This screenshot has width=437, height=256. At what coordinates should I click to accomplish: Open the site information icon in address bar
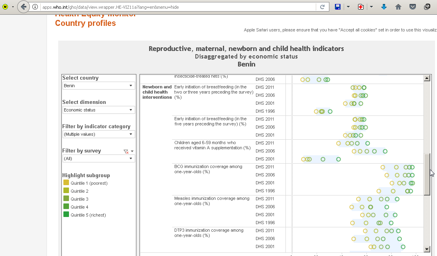[x=35, y=7]
